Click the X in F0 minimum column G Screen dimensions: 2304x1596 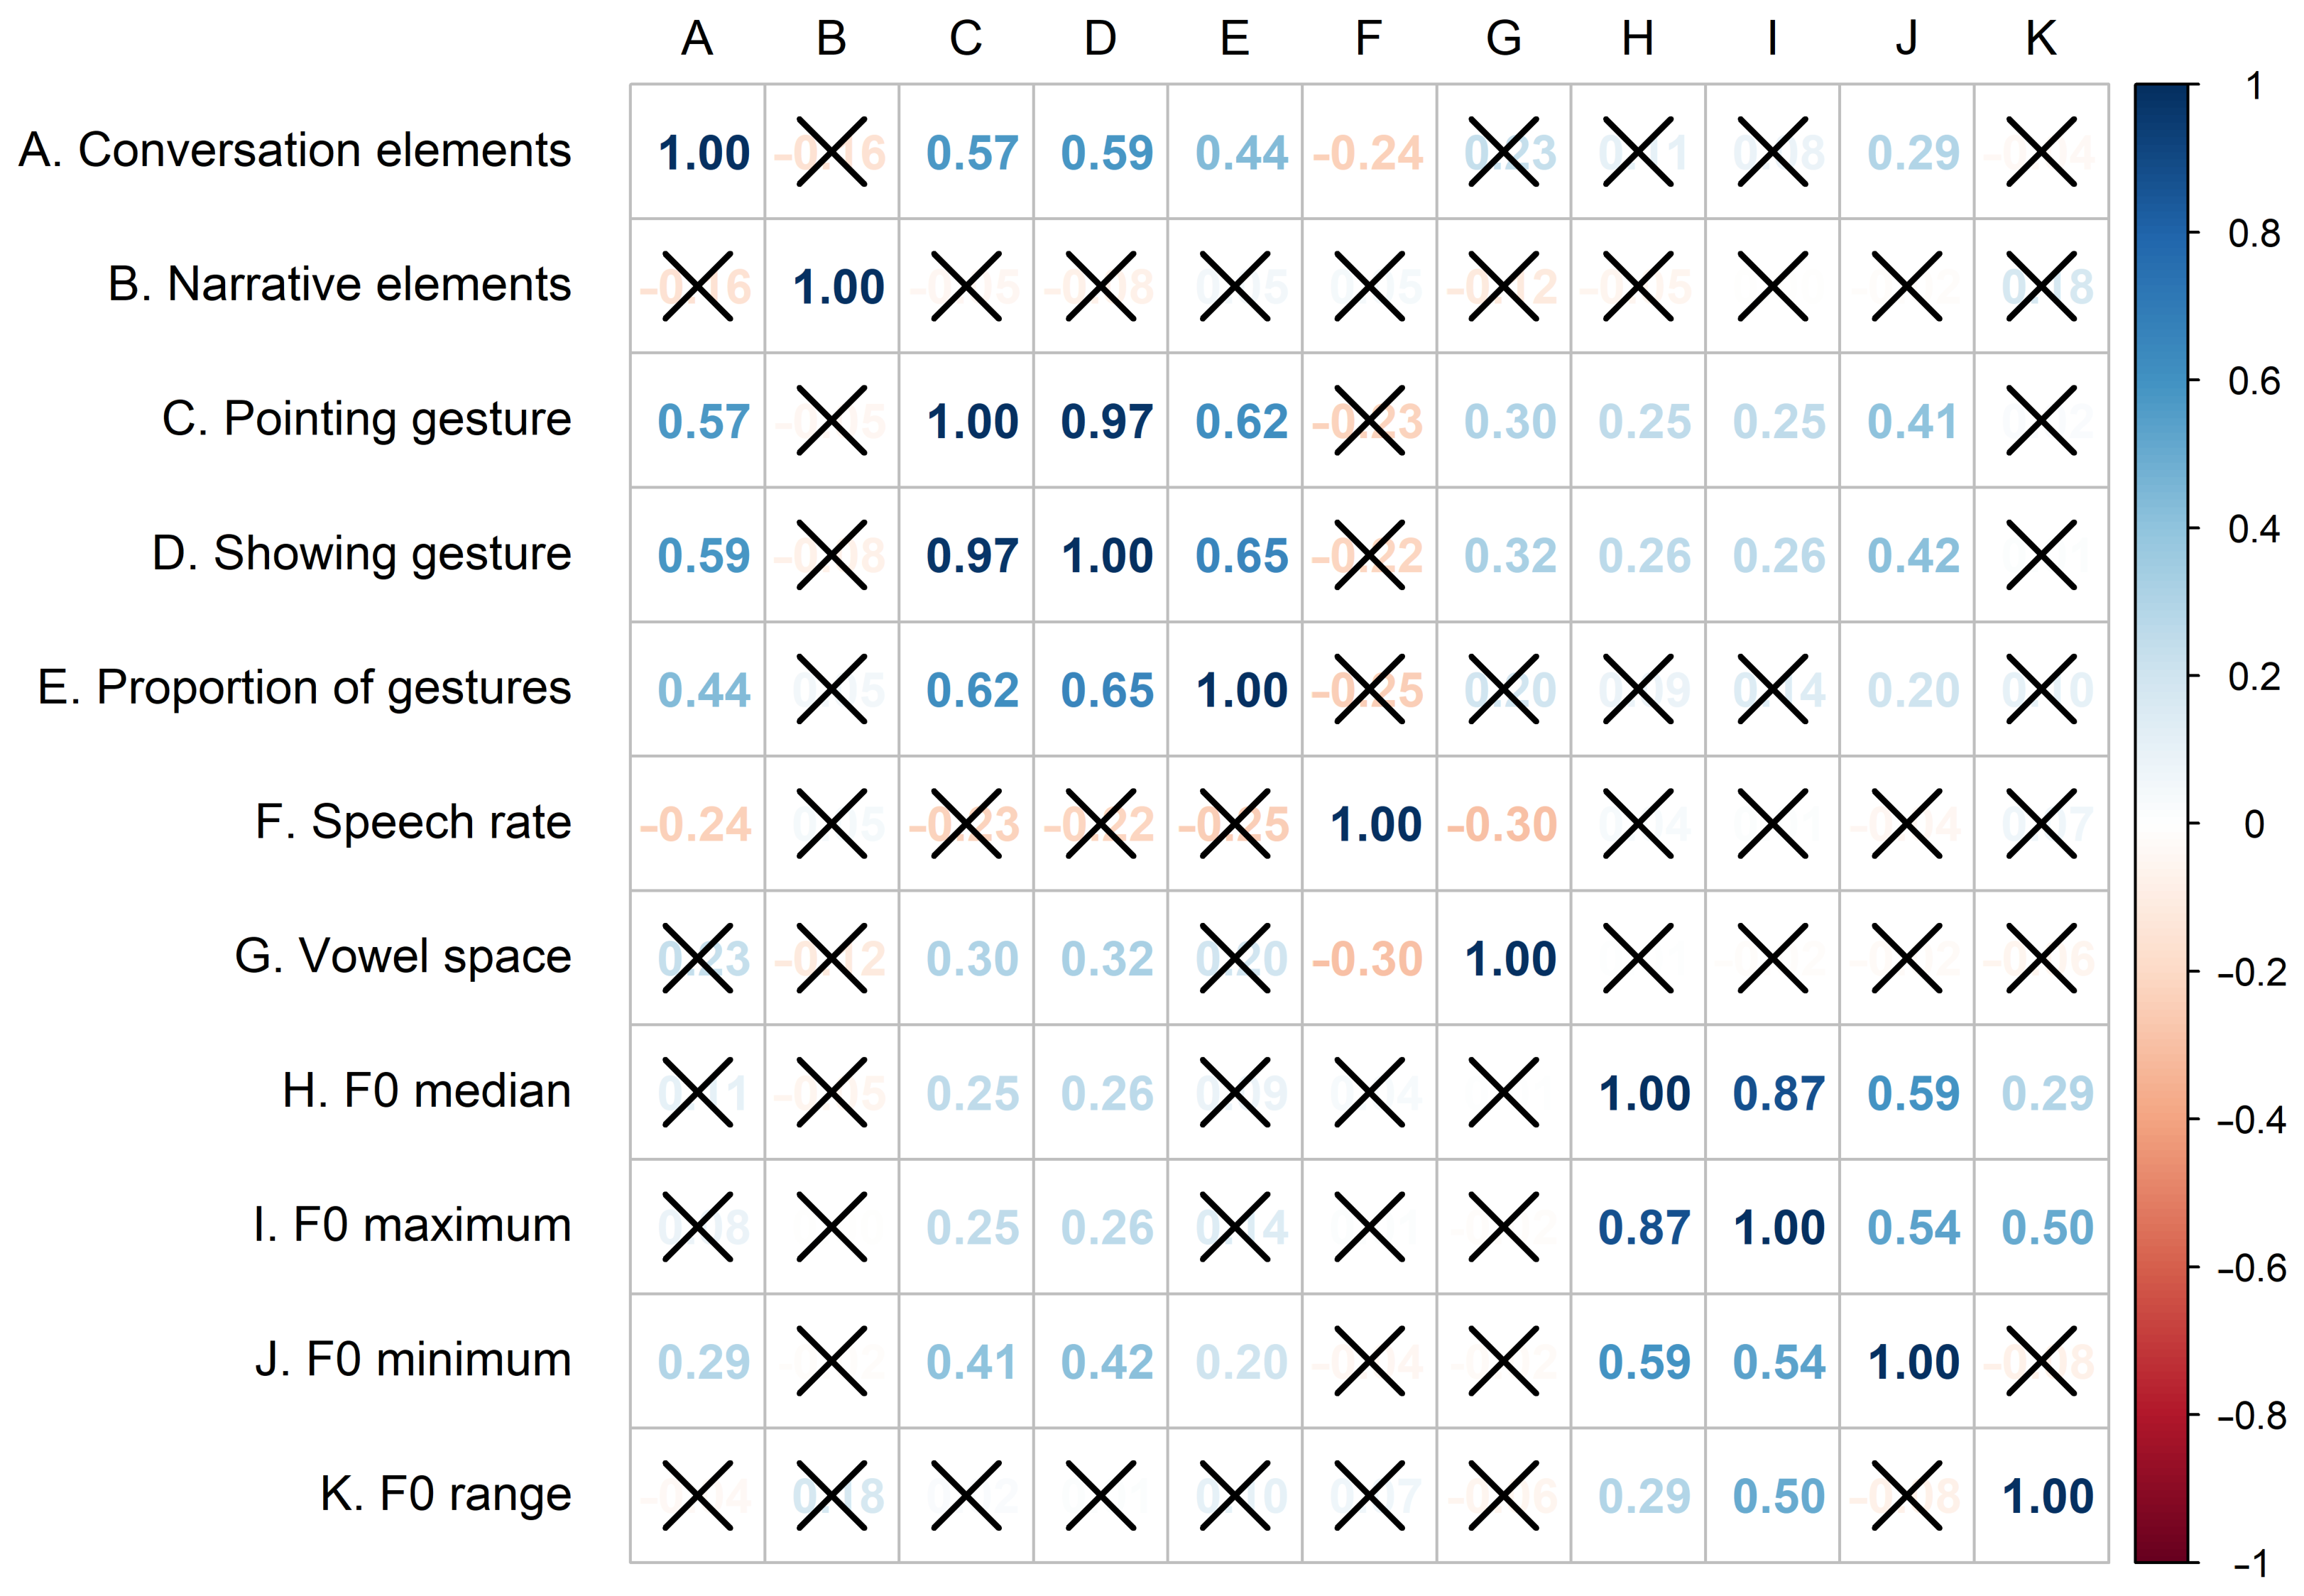[x=1504, y=1361]
